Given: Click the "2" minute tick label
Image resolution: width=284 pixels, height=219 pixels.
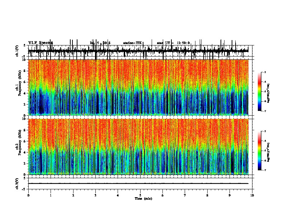Looking at the screenshot, I should [73, 195].
